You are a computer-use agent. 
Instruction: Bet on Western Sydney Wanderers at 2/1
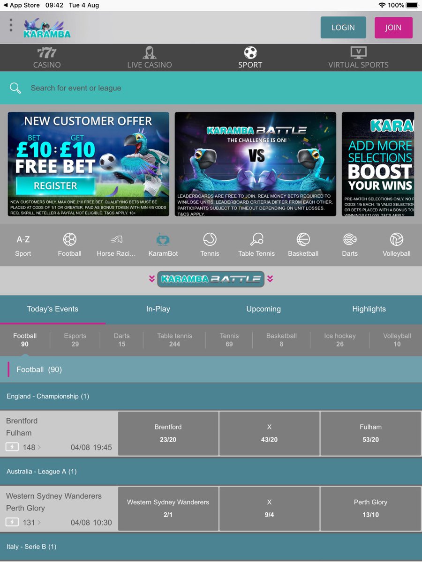(168, 509)
